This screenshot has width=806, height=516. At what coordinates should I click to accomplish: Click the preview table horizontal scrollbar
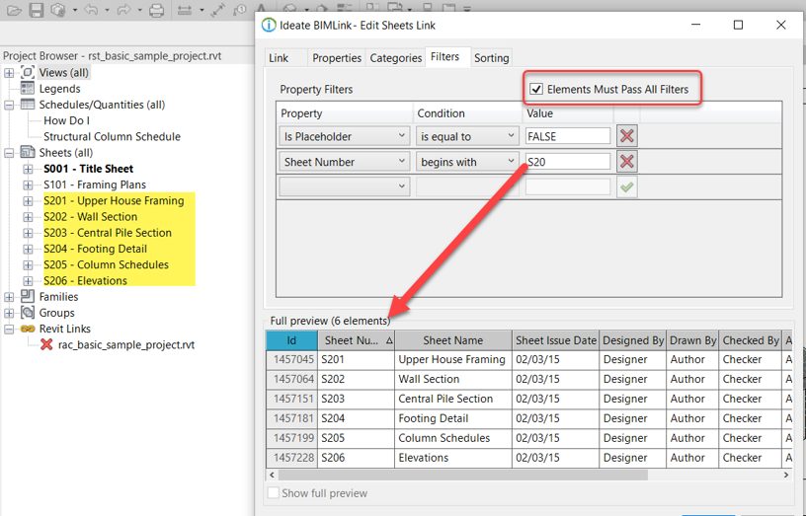(462, 475)
